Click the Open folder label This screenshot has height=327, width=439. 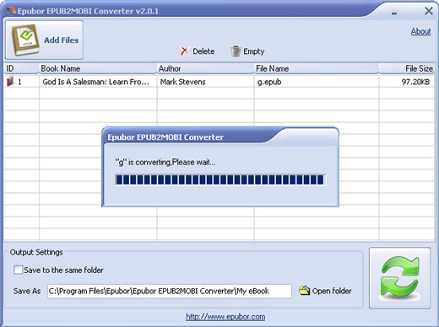pyautogui.click(x=332, y=291)
